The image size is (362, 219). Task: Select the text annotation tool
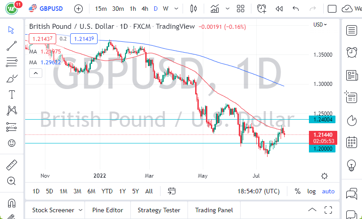coord(12,94)
